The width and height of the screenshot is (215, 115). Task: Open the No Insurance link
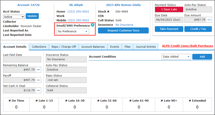click(x=124, y=25)
